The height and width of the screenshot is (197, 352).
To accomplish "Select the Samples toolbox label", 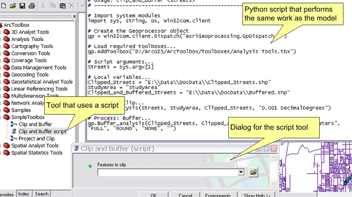I will point(21,110).
